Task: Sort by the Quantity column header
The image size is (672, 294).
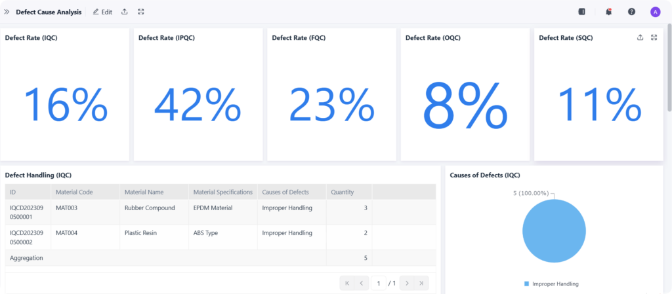Action: point(343,192)
